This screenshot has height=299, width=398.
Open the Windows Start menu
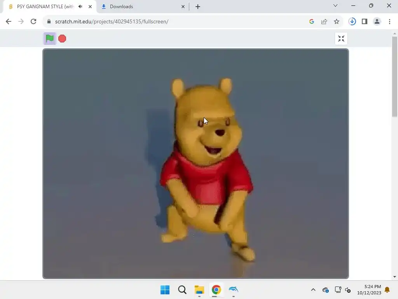(x=165, y=290)
